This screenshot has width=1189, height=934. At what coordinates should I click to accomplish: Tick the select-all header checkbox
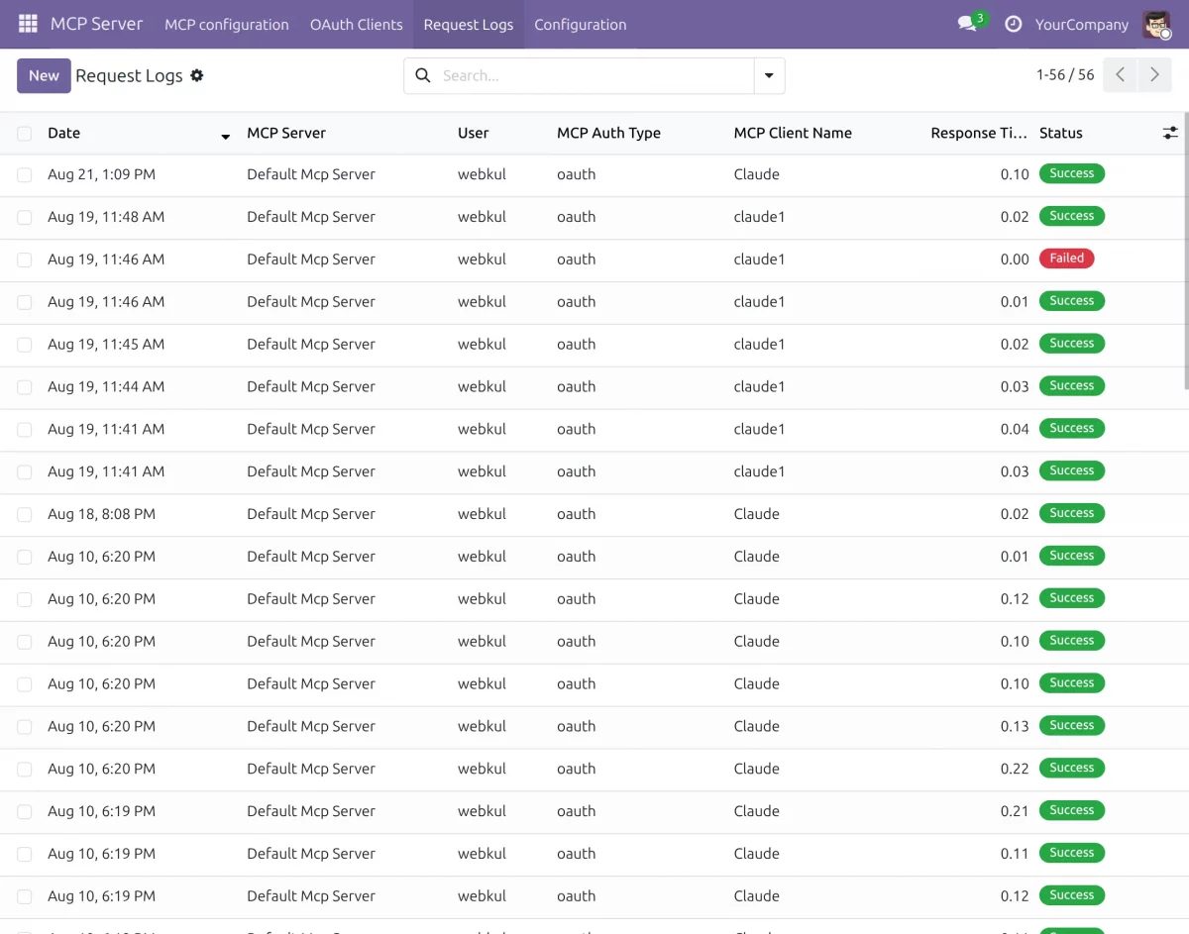tap(25, 134)
